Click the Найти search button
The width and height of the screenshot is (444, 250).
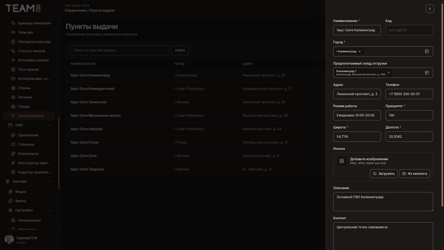[180, 50]
